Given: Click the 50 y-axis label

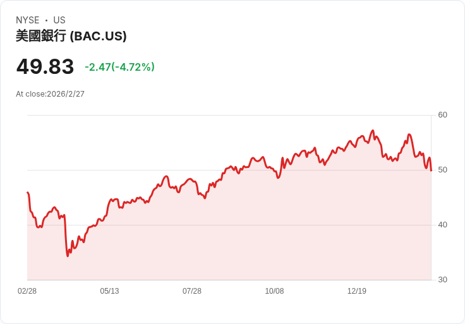Looking at the screenshot, I should pyautogui.click(x=442, y=170).
